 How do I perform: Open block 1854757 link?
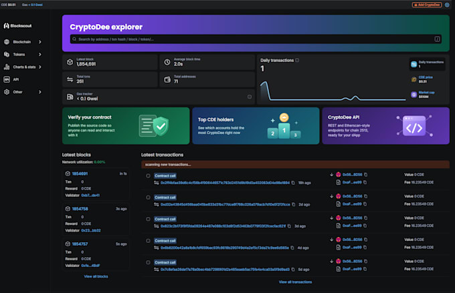(80, 244)
